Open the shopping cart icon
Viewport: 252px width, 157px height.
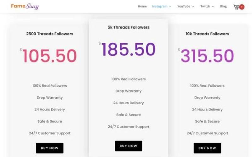(x=236, y=7)
